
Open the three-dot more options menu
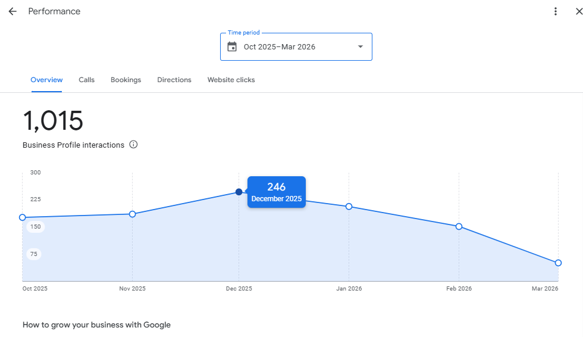556,11
